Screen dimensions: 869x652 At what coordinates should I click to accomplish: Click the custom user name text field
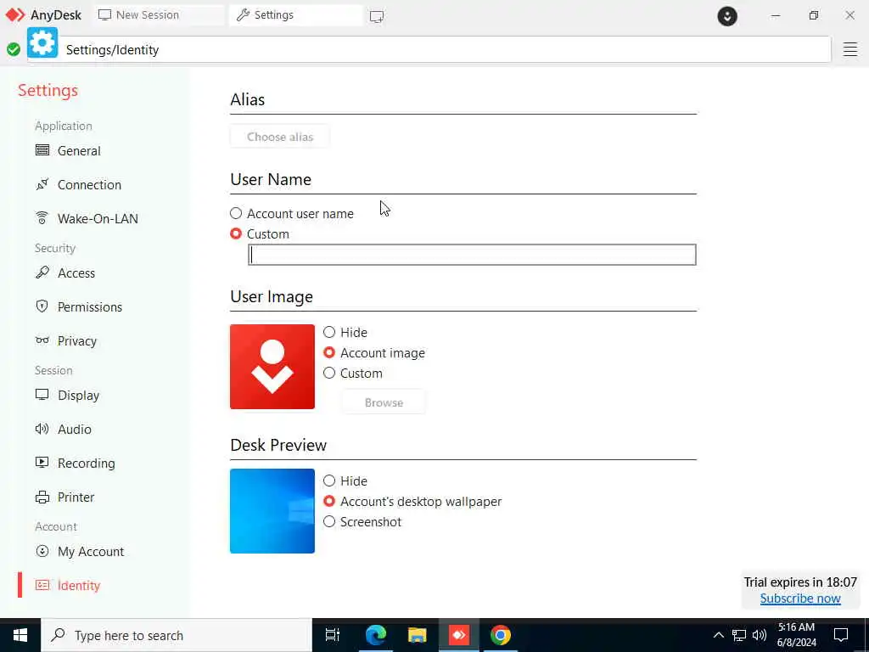(472, 255)
